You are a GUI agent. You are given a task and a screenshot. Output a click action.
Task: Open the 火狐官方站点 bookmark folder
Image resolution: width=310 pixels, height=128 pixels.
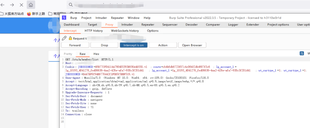[12, 13]
